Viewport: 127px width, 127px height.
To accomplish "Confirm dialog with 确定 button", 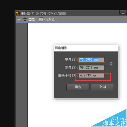I will tap(78, 87).
